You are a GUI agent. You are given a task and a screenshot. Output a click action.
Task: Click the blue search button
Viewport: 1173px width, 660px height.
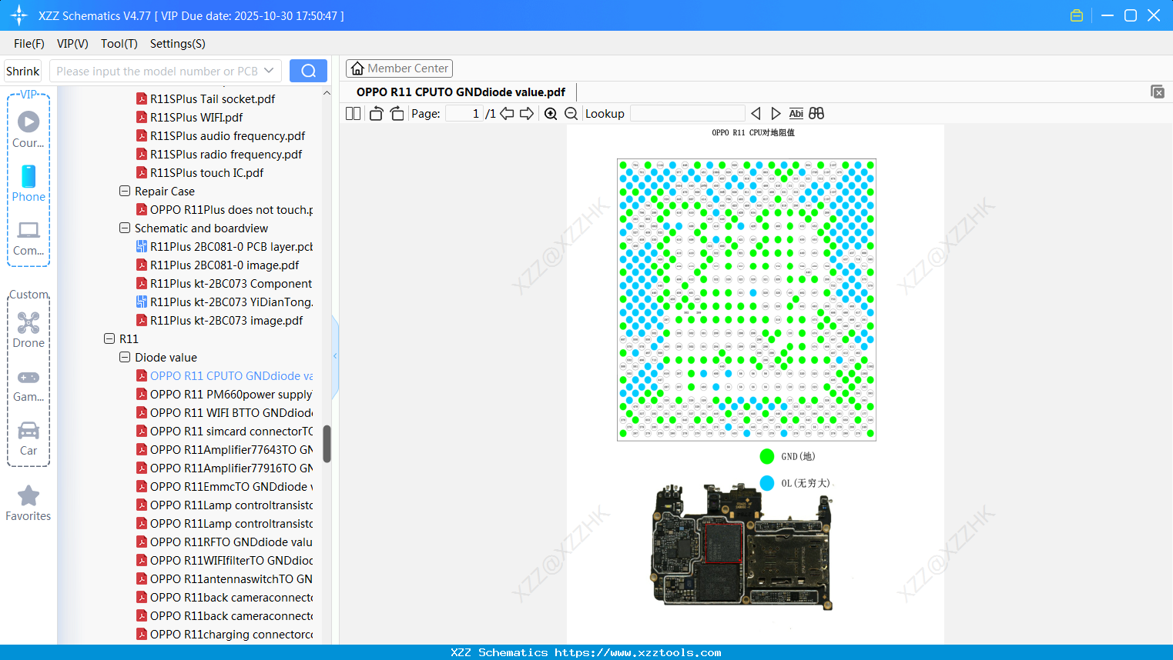tap(308, 71)
